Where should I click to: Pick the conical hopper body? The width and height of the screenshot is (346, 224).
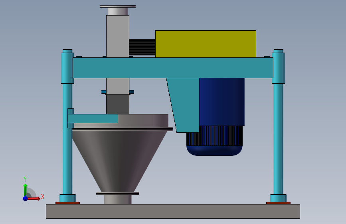click(x=119, y=161)
